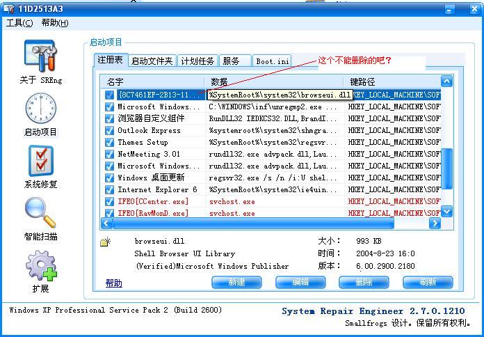The width and height of the screenshot is (484, 337).
Task: Click the 删除 button
Action: [364, 282]
